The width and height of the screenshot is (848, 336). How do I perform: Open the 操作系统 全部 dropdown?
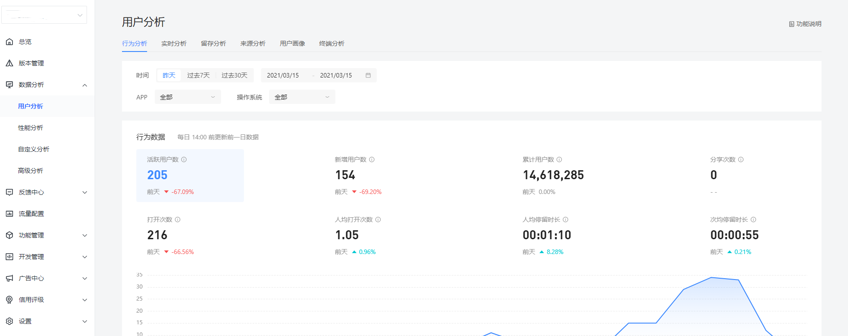302,97
